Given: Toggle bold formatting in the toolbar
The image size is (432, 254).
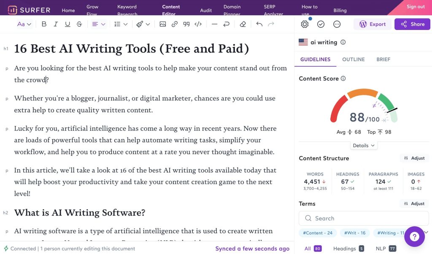Looking at the screenshot, I should 43,24.
